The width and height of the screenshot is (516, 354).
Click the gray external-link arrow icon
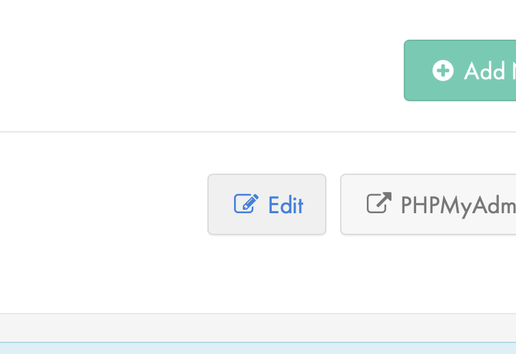[x=379, y=203]
